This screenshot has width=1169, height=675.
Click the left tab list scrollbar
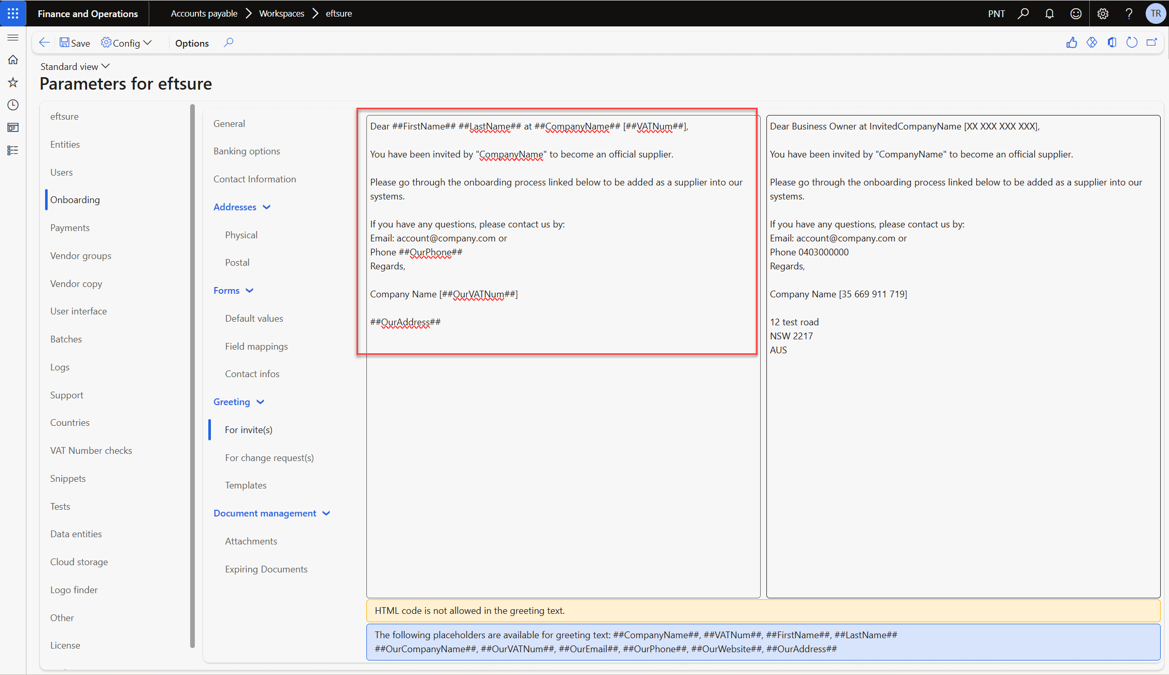click(x=193, y=376)
